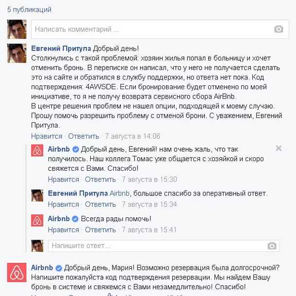Click Airbnb avatar on 'Всегда рады помочь!' reply
This screenshot has width=296, height=296.
coord(37,220)
